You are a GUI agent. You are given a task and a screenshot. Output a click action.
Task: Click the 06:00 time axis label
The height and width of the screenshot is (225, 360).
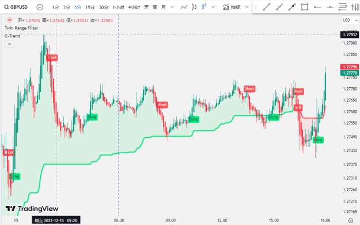point(119,220)
